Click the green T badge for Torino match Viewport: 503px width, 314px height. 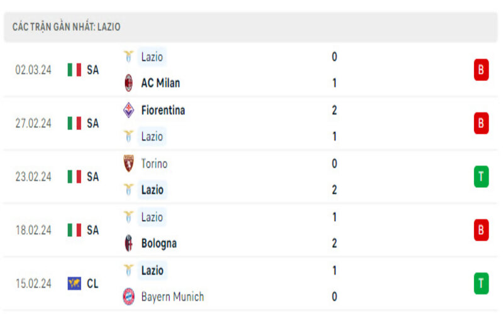481,177
